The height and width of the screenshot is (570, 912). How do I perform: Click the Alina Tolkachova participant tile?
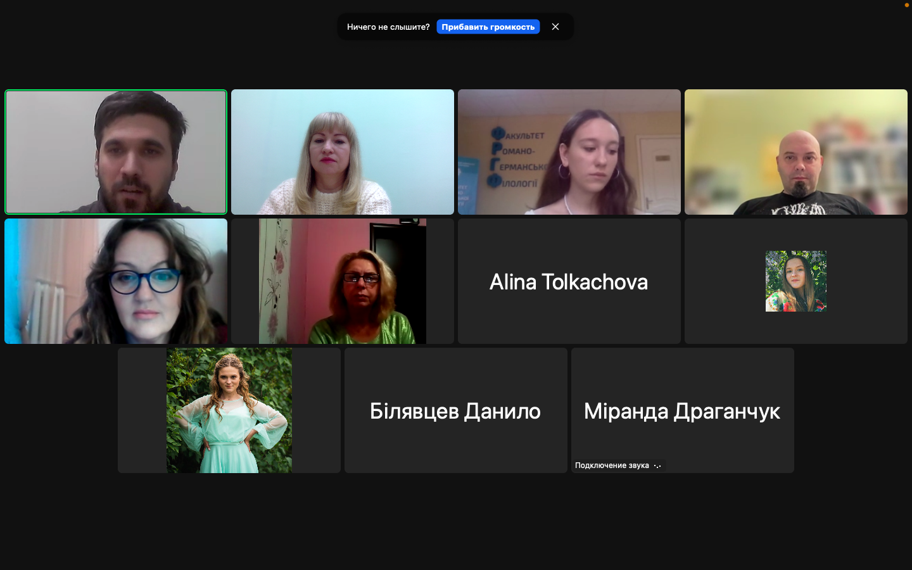(x=569, y=281)
